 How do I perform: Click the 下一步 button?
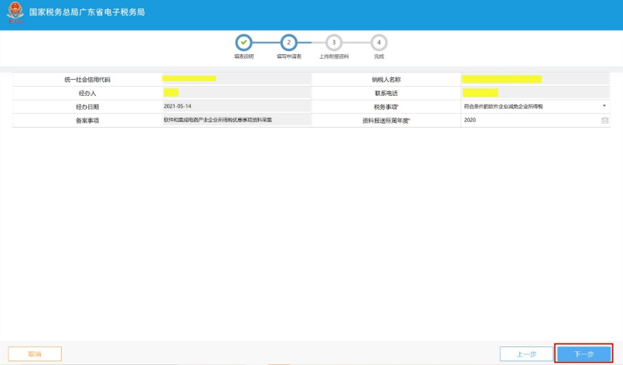[x=584, y=353]
